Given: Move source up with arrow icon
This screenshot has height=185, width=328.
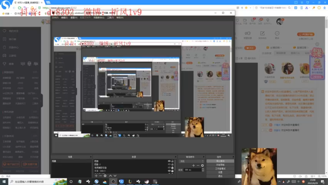Looking at the screenshot, I should pos(110,176).
